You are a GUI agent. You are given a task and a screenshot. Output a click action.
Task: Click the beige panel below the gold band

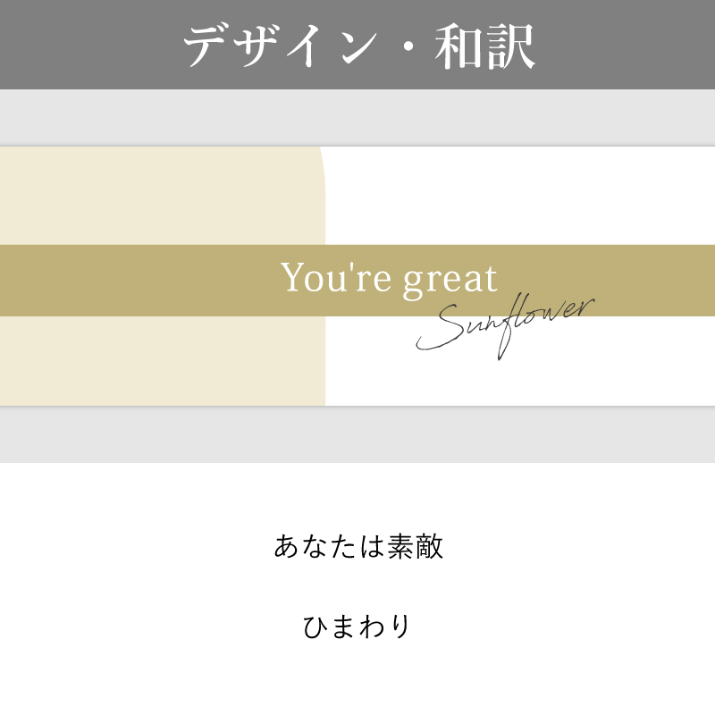coord(161,360)
